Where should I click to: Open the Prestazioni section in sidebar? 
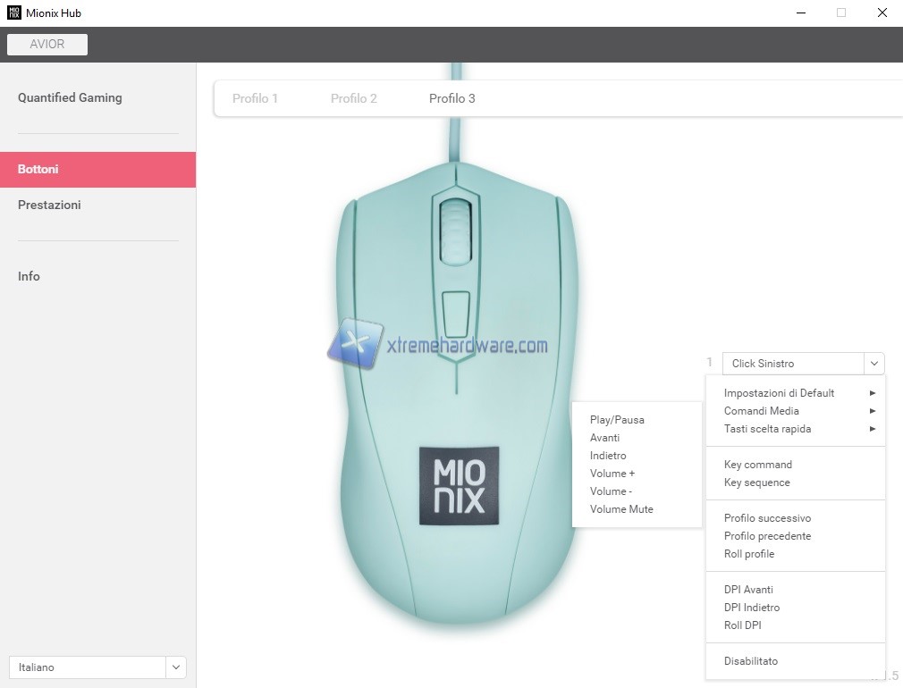[x=49, y=205]
